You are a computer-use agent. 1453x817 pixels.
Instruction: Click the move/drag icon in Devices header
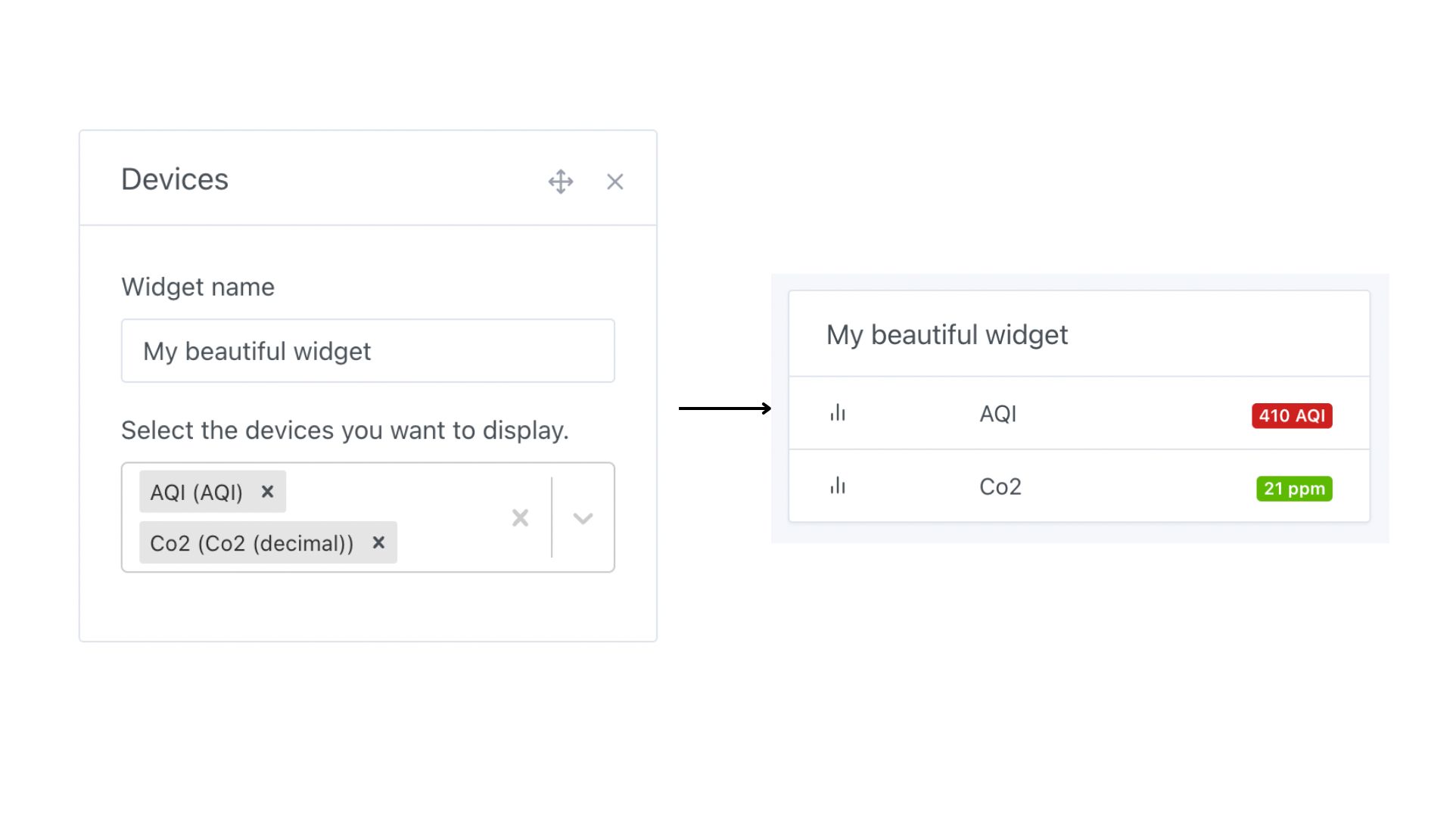tap(560, 182)
